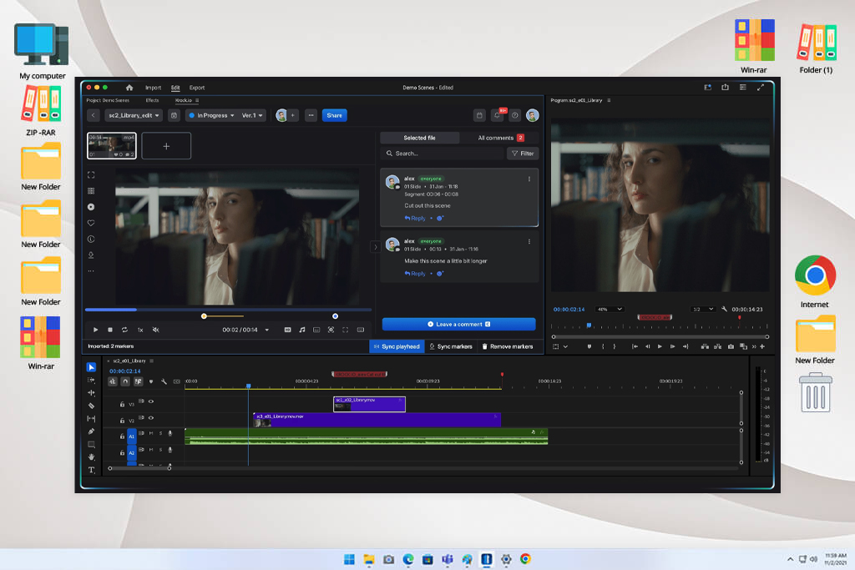Open the timecode format dropdown arrow in the player
The height and width of the screenshot is (570, 855).
coord(266,330)
